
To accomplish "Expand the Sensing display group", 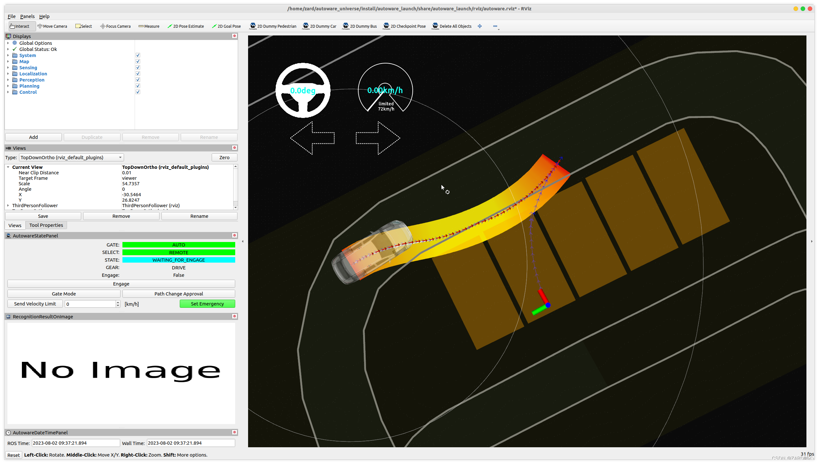I will click(x=8, y=68).
